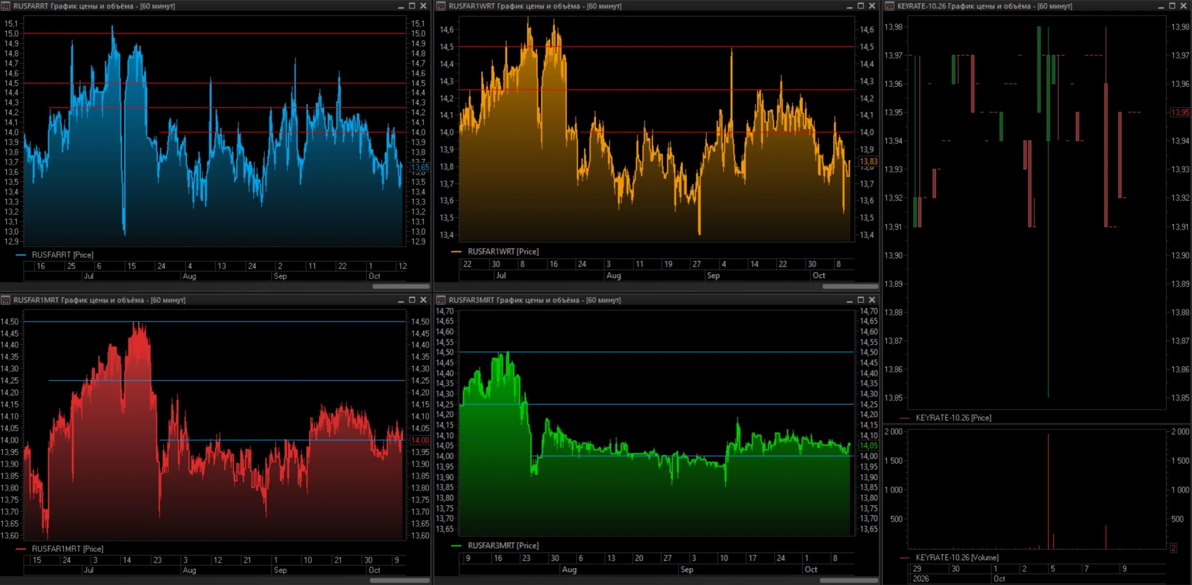1192x585 pixels.
Task: Click the 2026 year label on KEYRATE time axis
Action: click(921, 579)
